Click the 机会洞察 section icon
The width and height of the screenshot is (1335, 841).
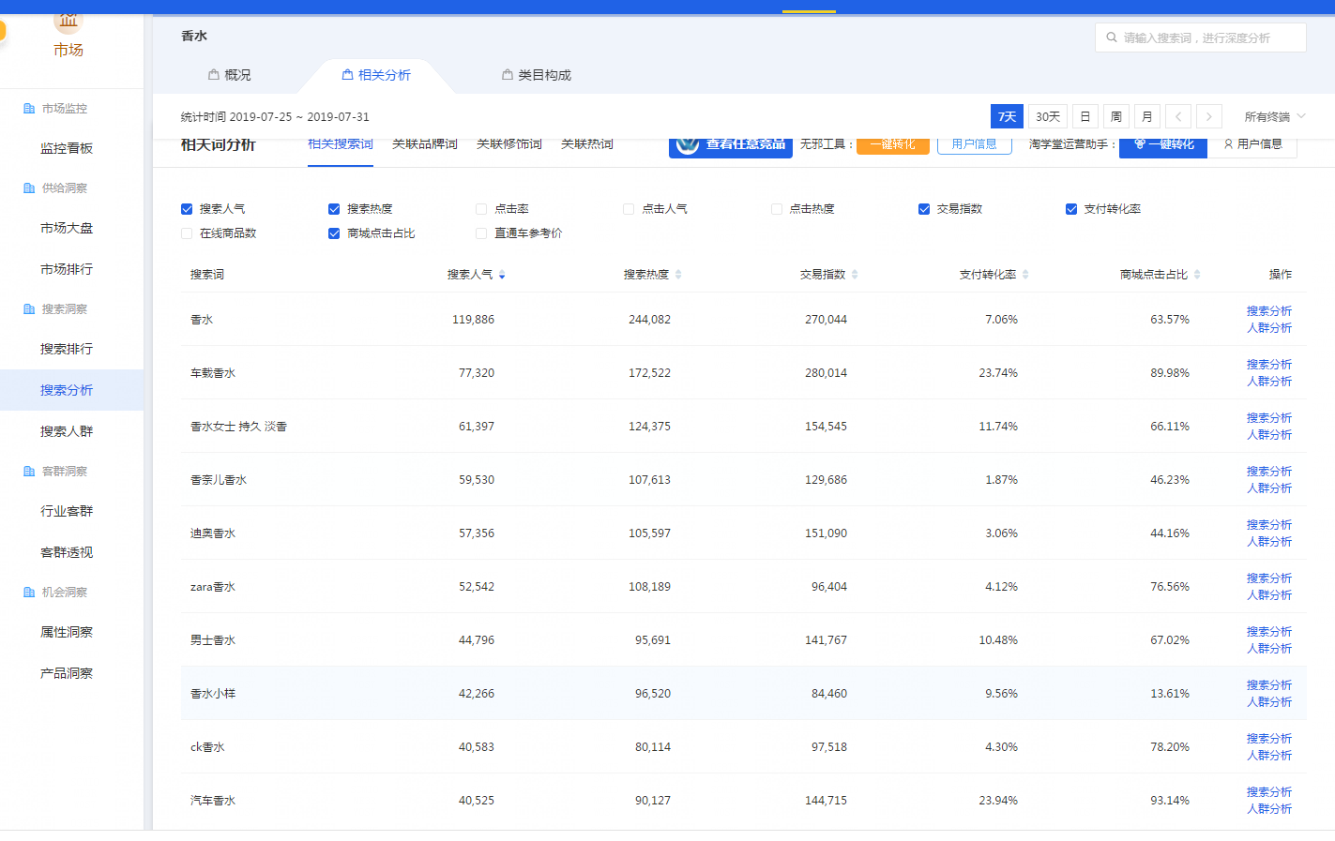click(x=29, y=593)
